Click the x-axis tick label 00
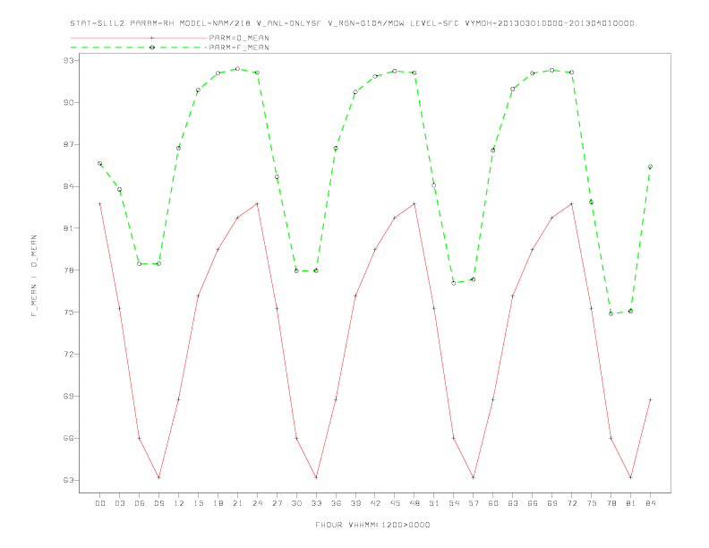709x548 pixels. point(100,503)
